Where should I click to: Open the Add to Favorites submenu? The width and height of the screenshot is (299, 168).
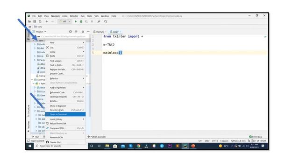click(x=65, y=88)
